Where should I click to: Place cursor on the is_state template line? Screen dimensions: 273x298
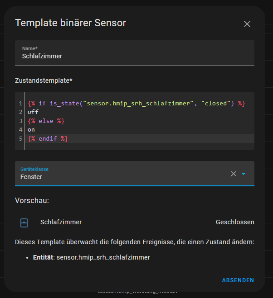click(x=136, y=104)
